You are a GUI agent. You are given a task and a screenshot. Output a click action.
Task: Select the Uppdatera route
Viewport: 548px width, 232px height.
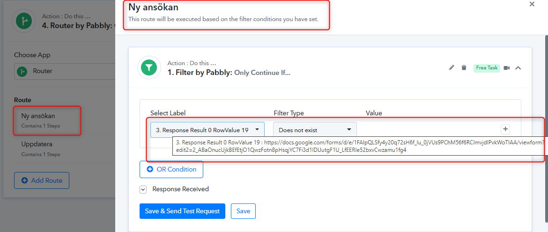click(47, 149)
